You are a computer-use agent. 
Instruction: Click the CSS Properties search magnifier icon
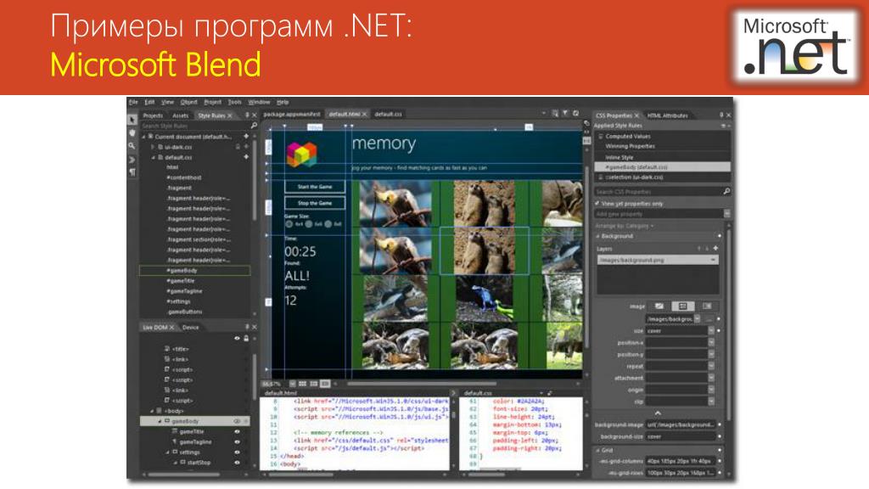pyautogui.click(x=726, y=191)
